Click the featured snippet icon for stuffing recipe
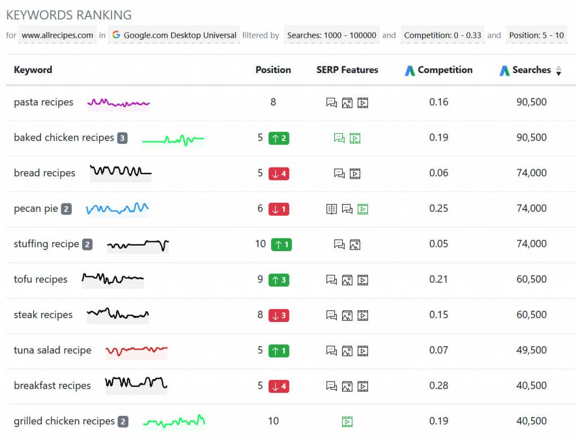The width and height of the screenshot is (576, 440). point(339,244)
